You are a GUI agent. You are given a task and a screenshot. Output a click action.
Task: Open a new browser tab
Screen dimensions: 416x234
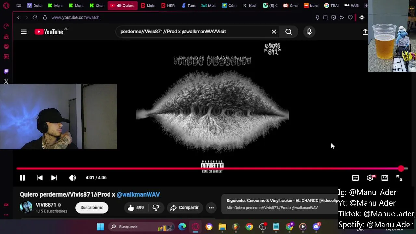(x=366, y=6)
